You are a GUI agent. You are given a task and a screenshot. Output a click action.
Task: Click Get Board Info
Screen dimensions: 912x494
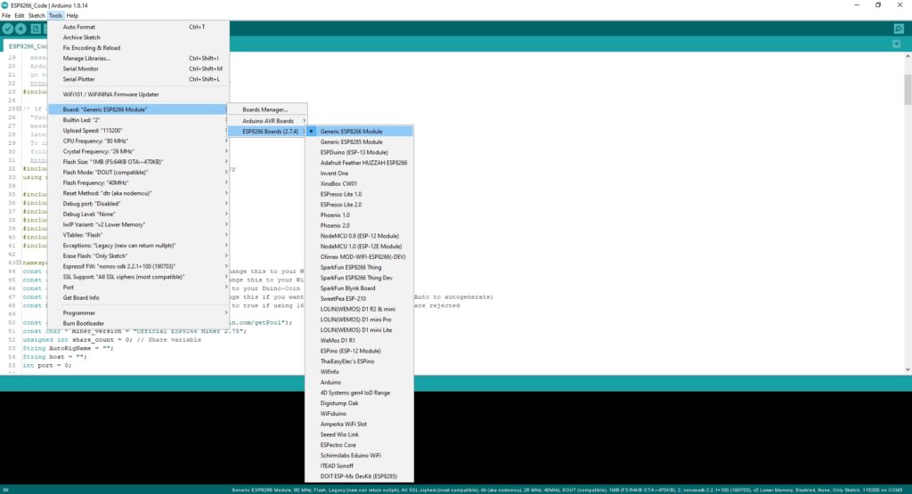138,297
